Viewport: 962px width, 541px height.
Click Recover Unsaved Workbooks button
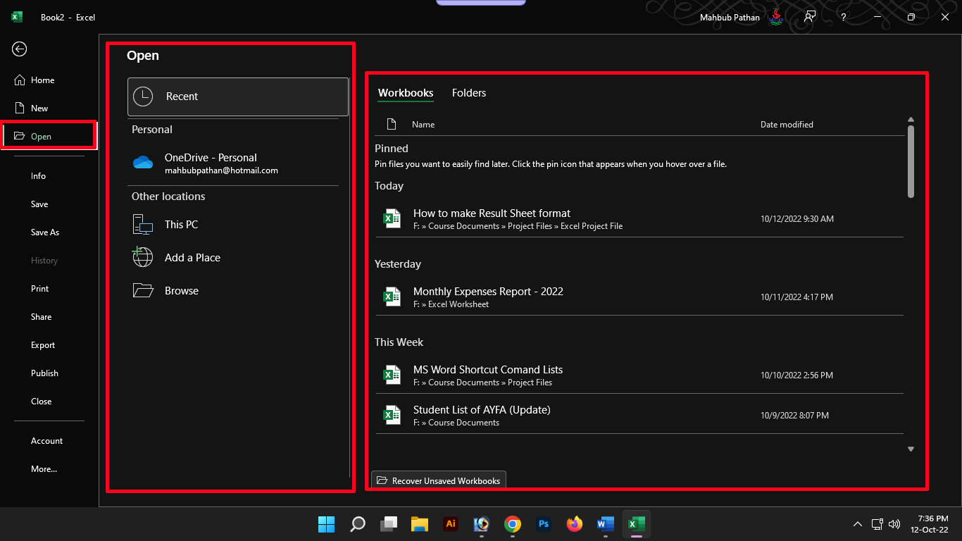click(x=439, y=480)
